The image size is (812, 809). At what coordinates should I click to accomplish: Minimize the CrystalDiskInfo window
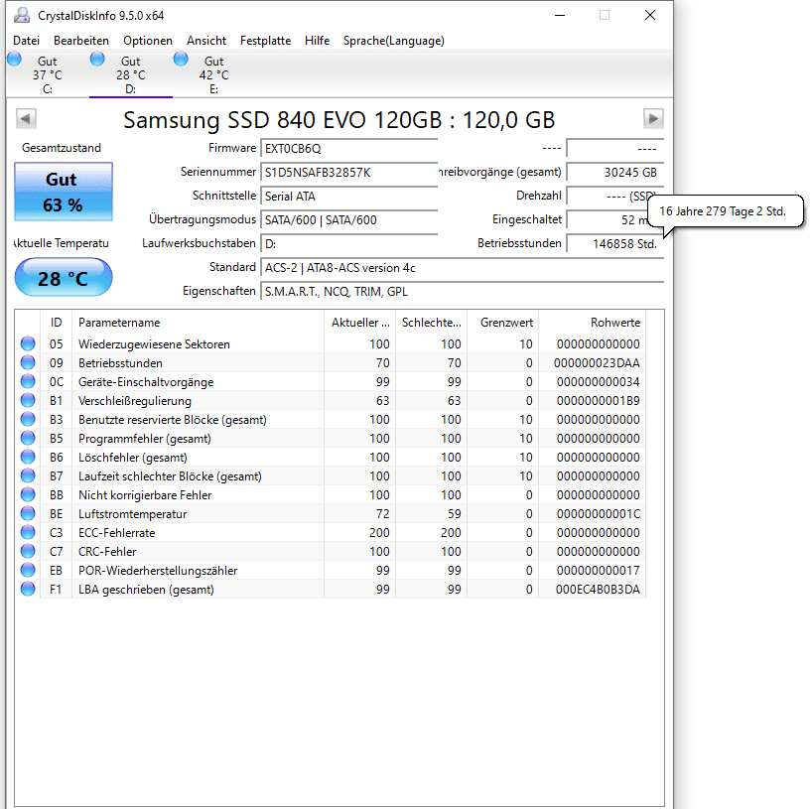pos(559,15)
